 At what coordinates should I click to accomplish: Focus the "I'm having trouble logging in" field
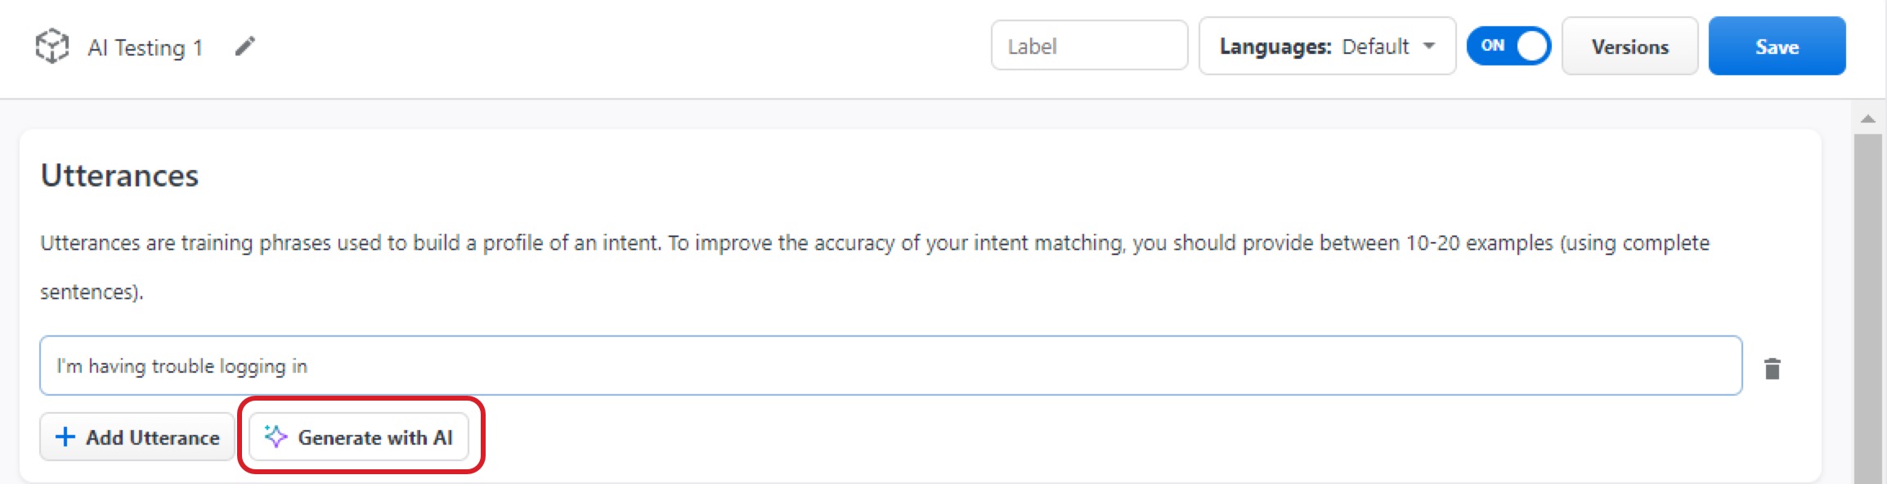[890, 365]
